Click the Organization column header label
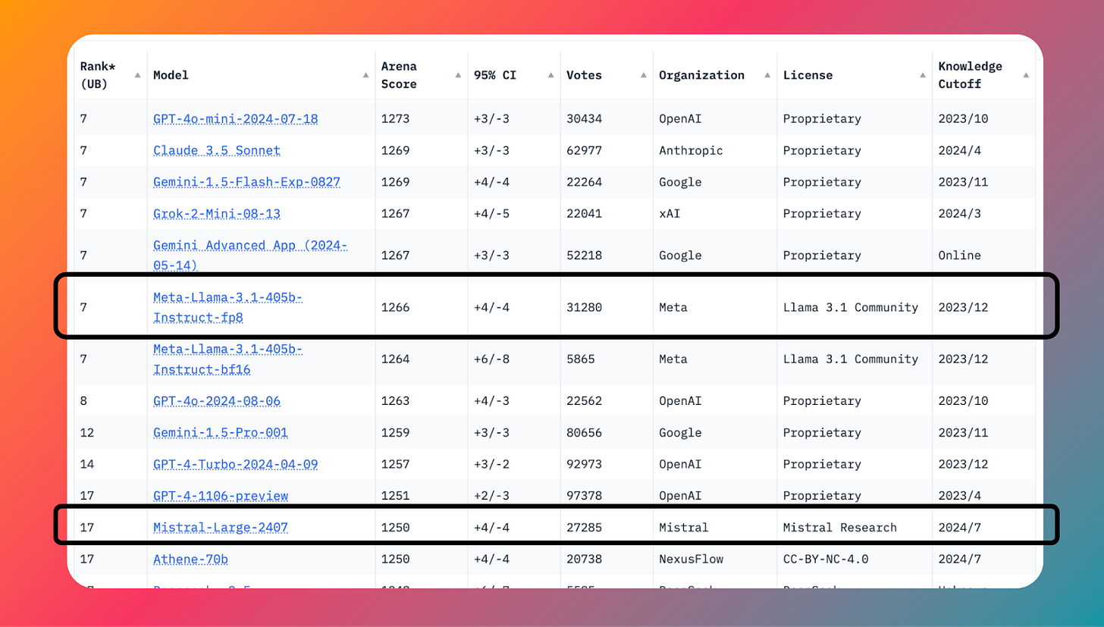The height and width of the screenshot is (627, 1104). (x=702, y=75)
